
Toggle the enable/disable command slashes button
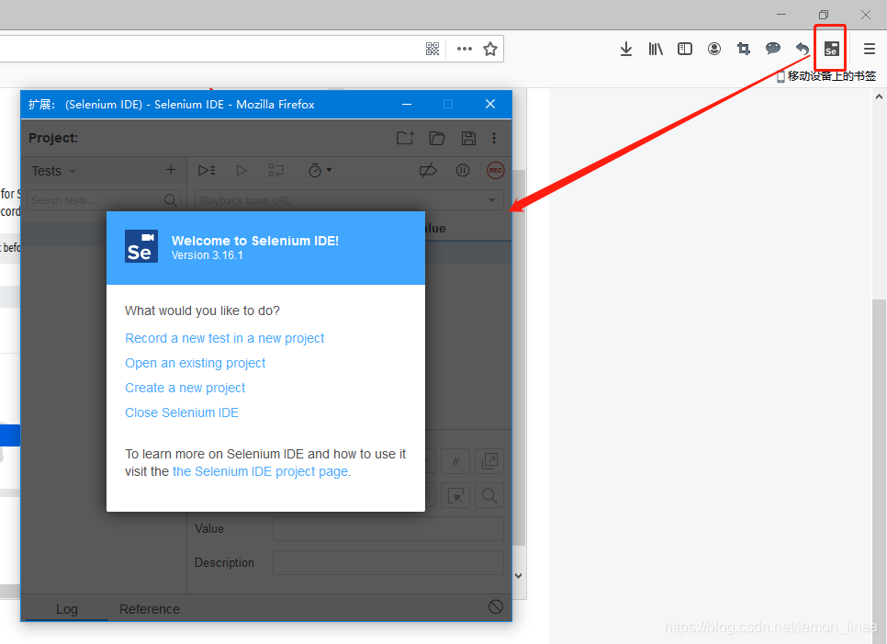pos(455,461)
